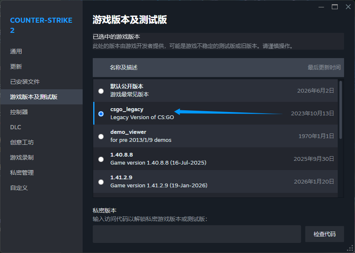
Task: Click the text for pre 2013/1/9 demos
Action: (141, 140)
